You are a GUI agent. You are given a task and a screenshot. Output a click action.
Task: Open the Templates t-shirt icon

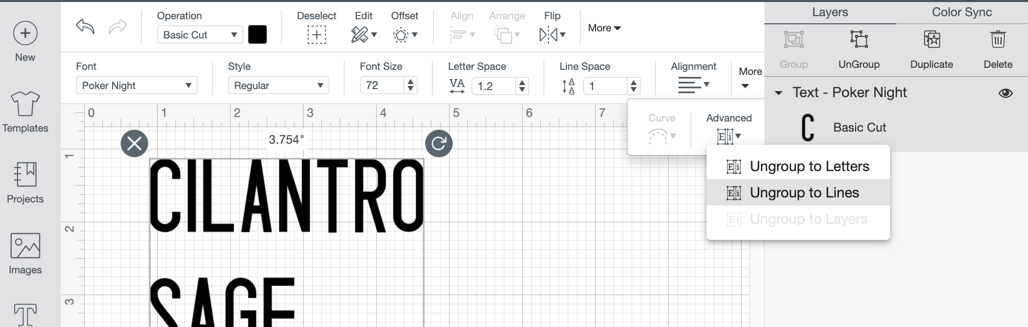pyautogui.click(x=25, y=104)
